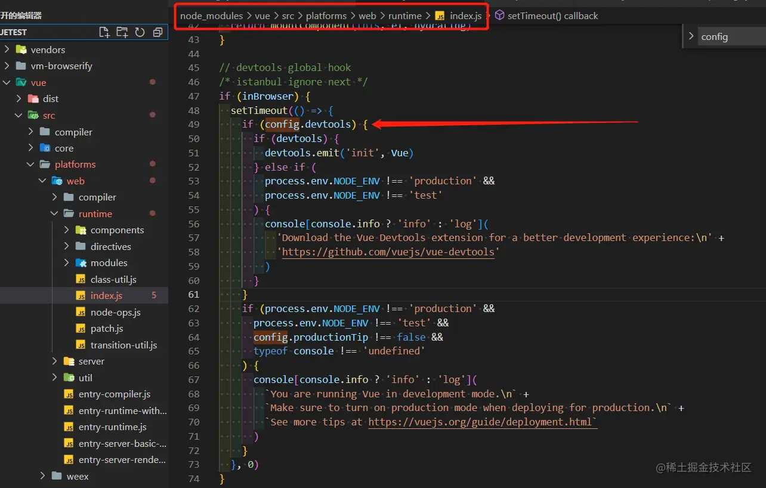
Task: Click the dist folder icon
Action: [33, 98]
